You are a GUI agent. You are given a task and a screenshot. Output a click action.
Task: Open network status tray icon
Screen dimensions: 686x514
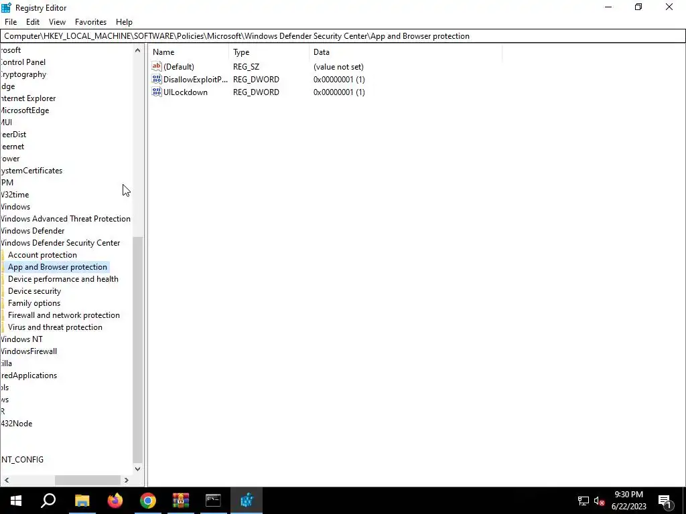pyautogui.click(x=584, y=501)
